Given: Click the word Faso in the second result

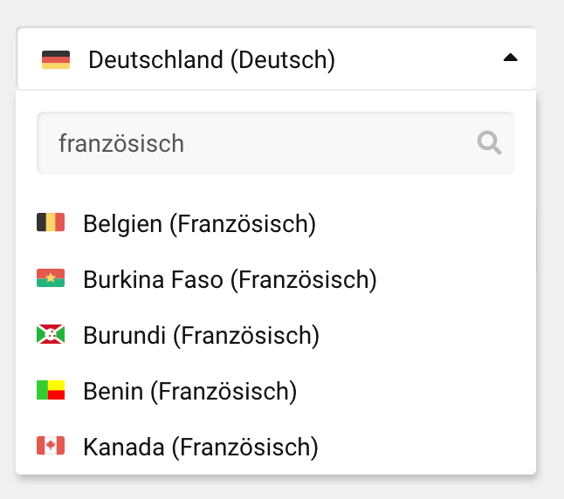Looking at the screenshot, I should point(205,280).
